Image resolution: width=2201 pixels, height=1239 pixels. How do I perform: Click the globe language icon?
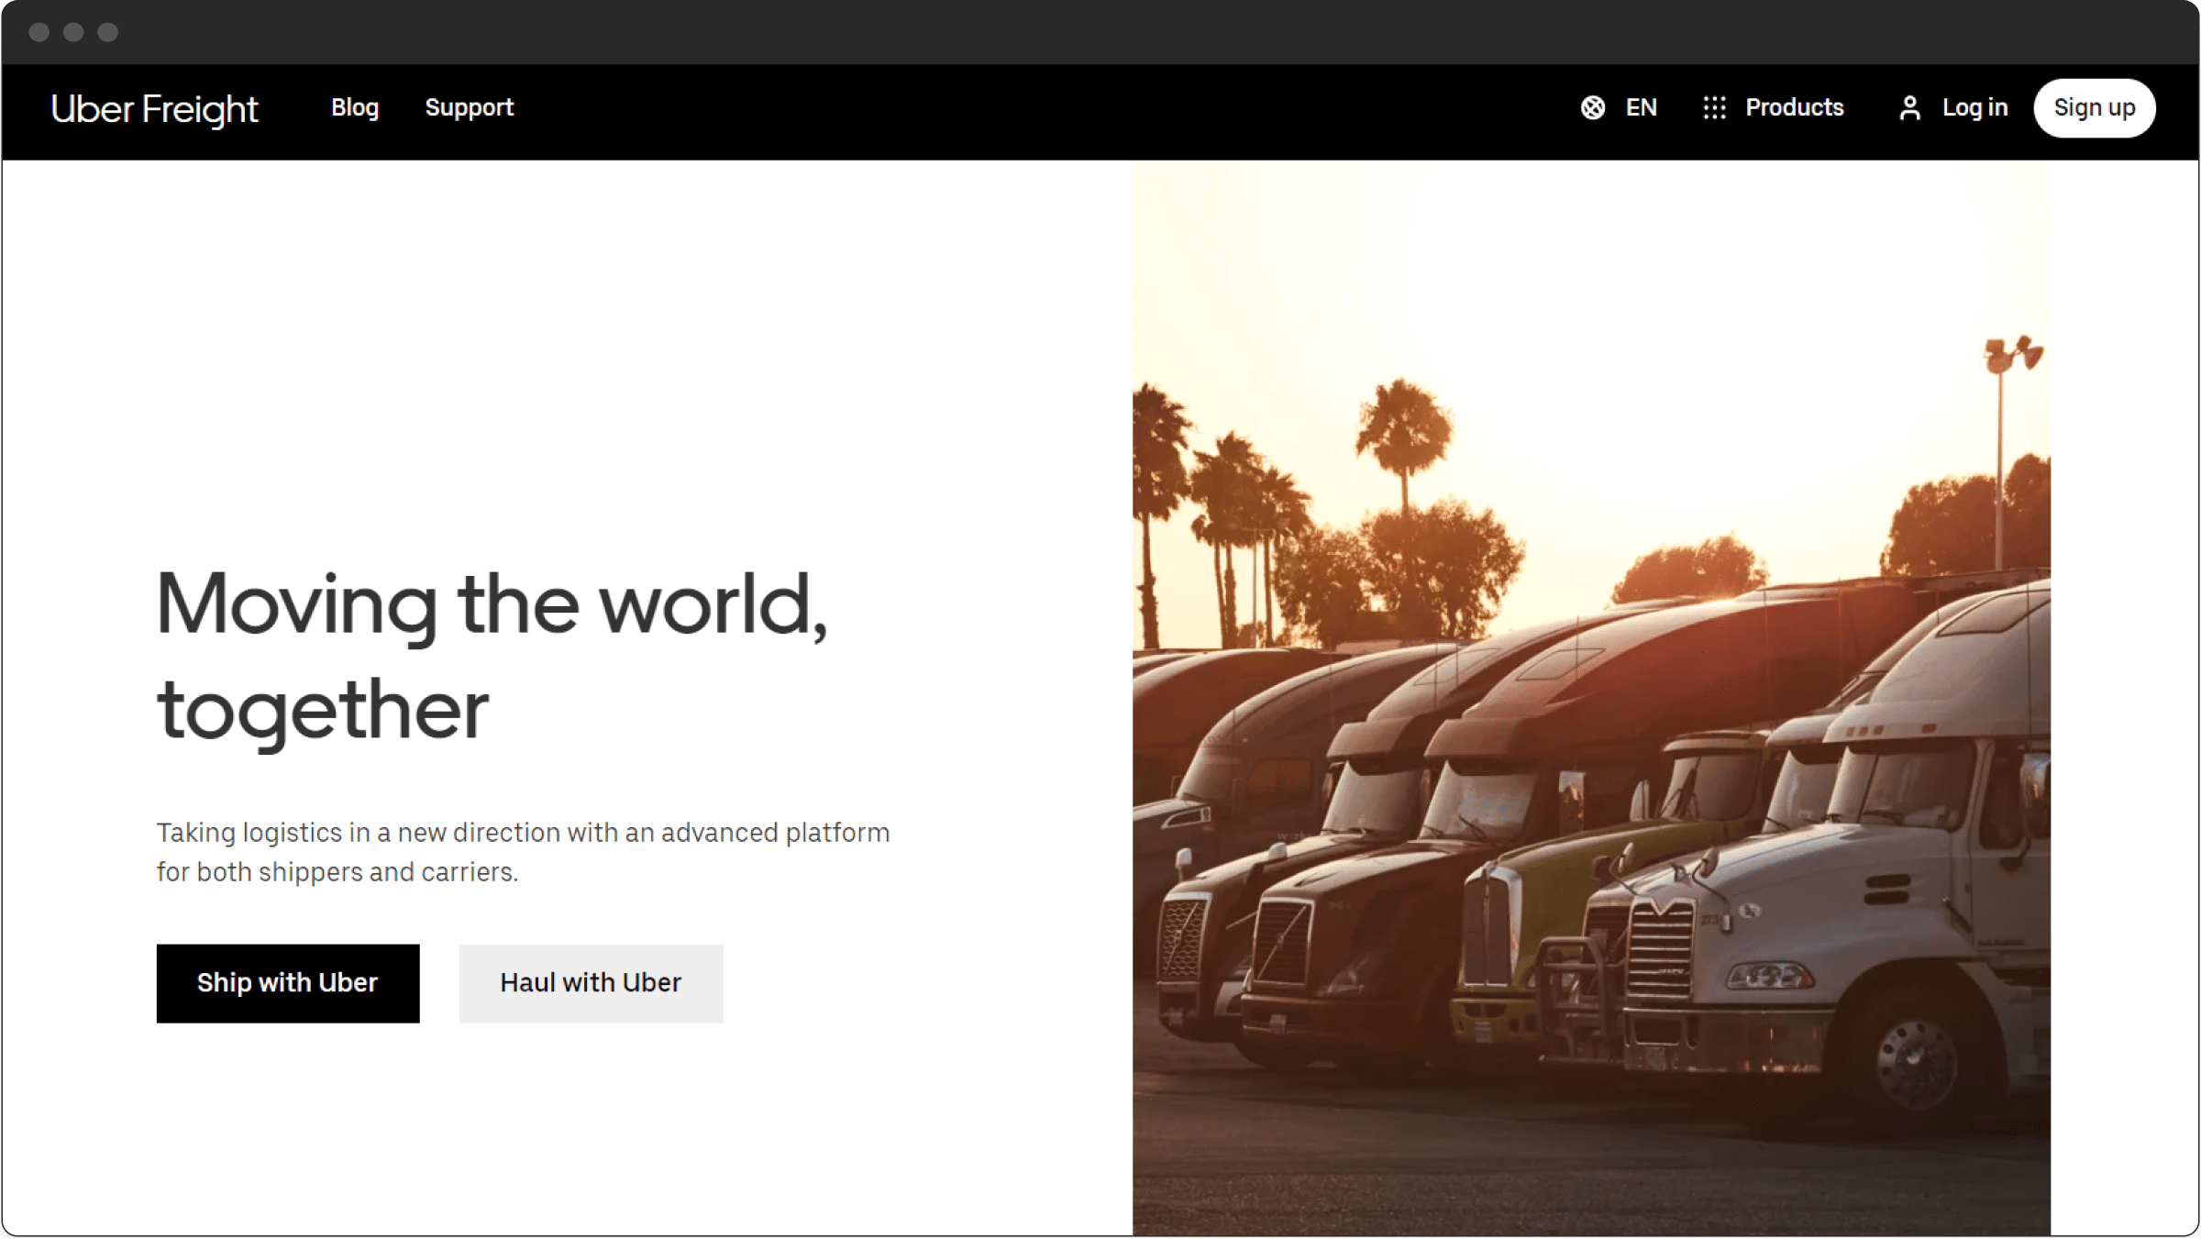pyautogui.click(x=1593, y=108)
